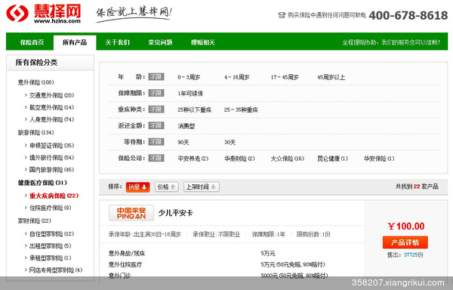Filter age by 4-16周岁
The height and width of the screenshot is (290, 453).
tap(236, 77)
